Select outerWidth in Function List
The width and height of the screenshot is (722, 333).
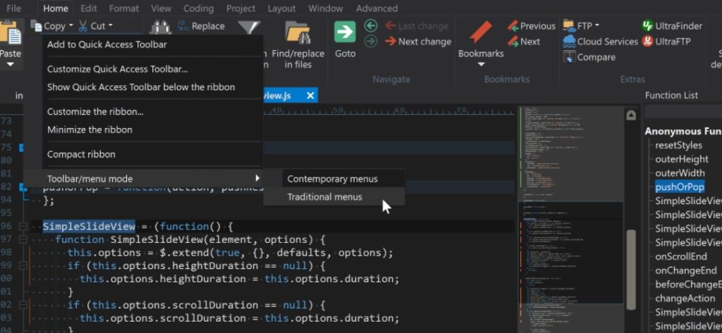pos(680,173)
